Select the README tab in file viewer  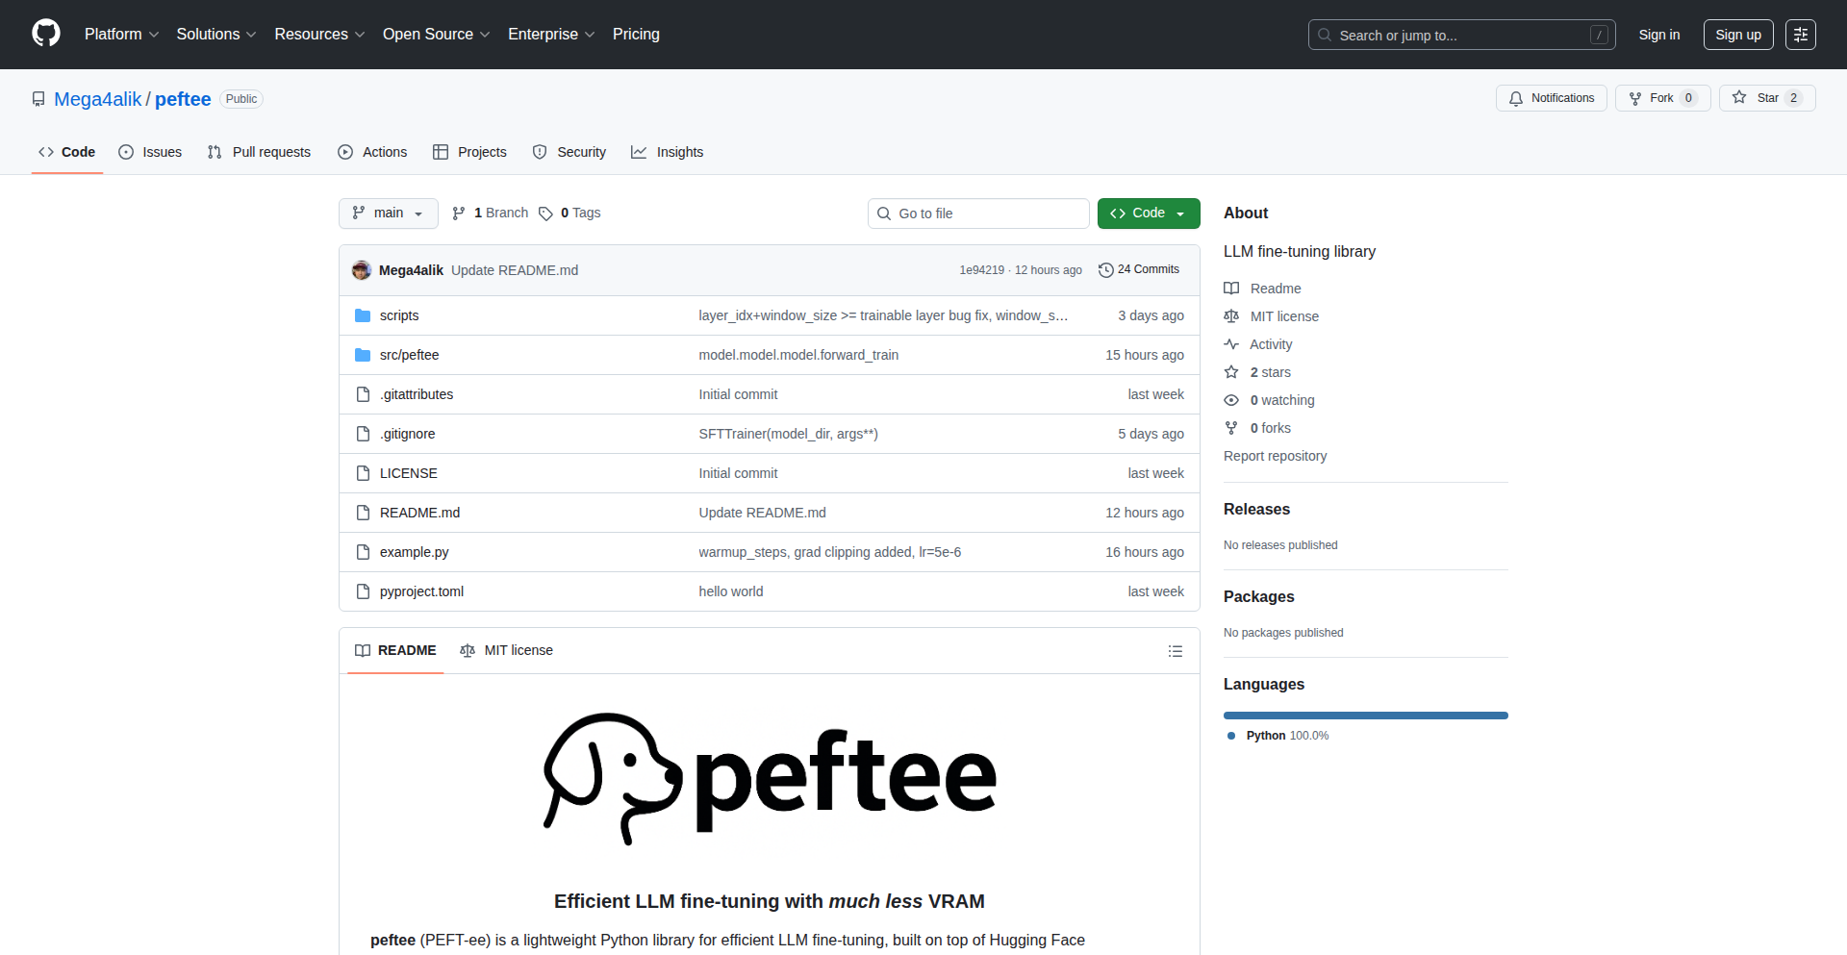pyautogui.click(x=395, y=651)
